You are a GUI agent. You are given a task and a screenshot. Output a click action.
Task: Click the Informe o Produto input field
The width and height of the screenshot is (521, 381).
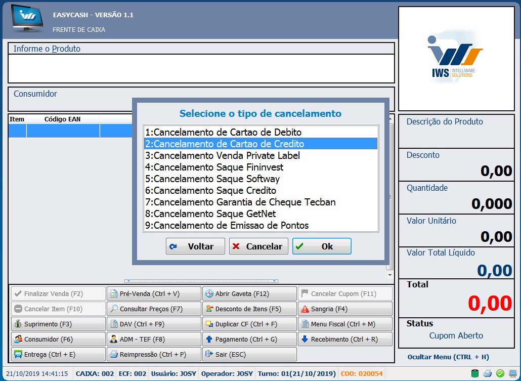click(x=201, y=68)
